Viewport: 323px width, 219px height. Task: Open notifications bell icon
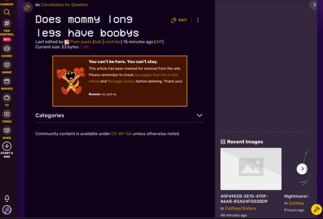pos(7,198)
